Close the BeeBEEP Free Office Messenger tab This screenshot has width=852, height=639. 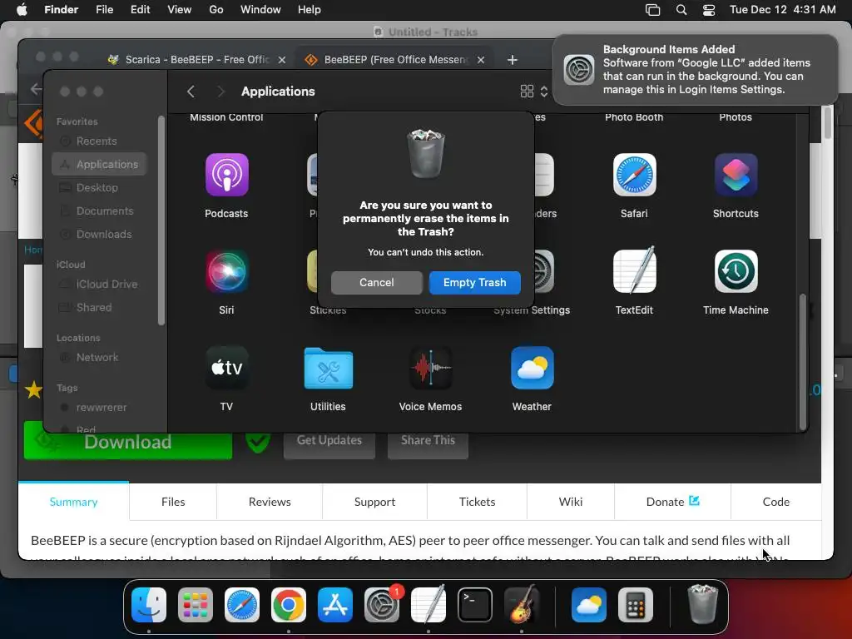click(x=480, y=60)
